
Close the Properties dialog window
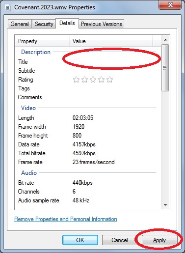[170, 5]
